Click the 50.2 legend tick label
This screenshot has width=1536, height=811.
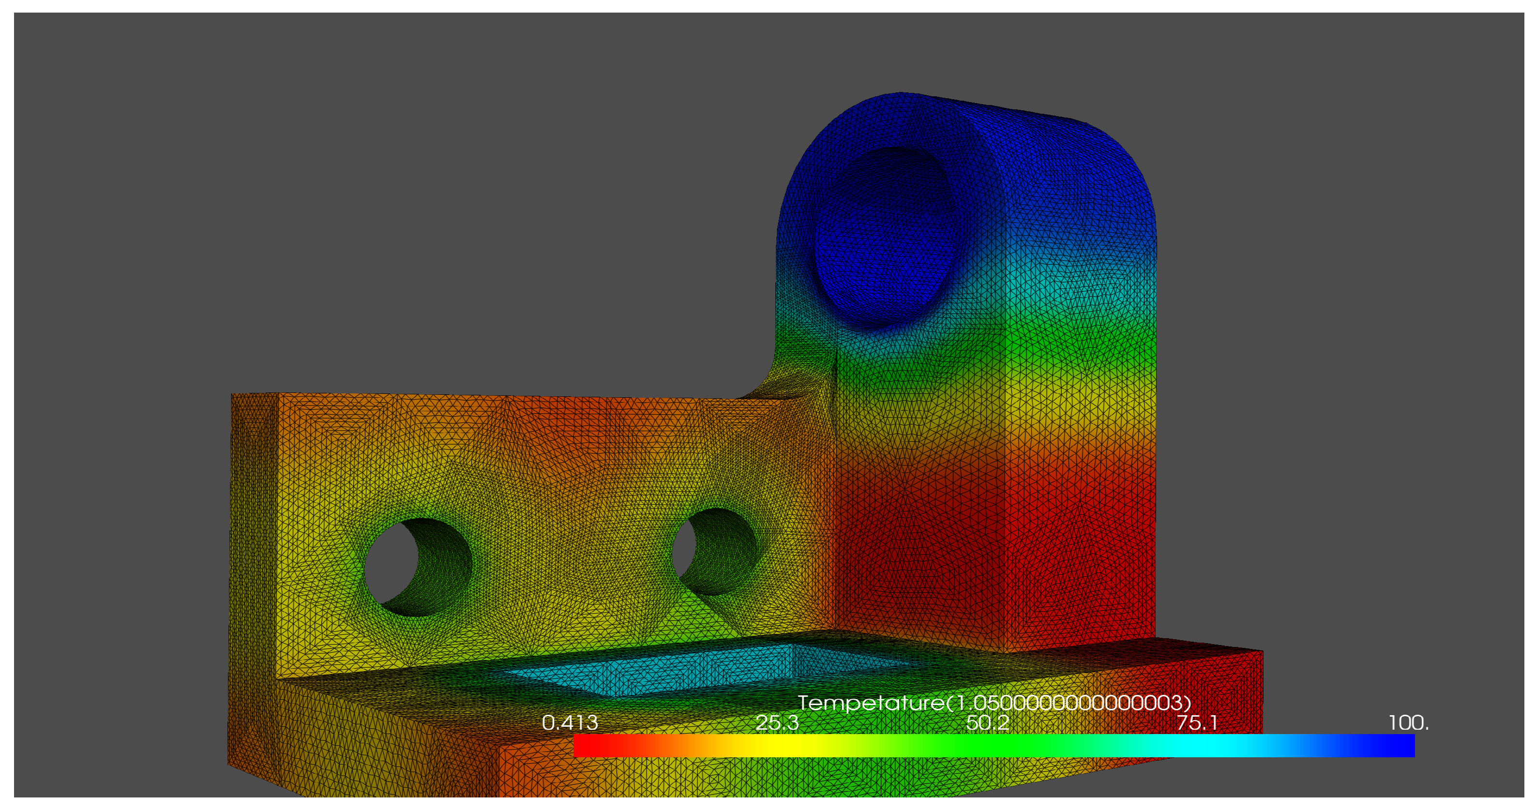[x=987, y=723]
